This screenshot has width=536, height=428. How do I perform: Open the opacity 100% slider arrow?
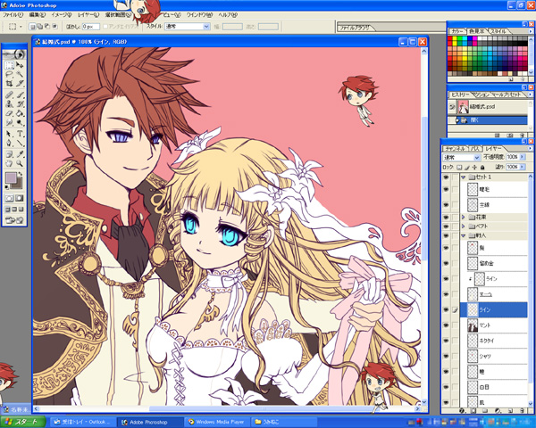click(523, 157)
